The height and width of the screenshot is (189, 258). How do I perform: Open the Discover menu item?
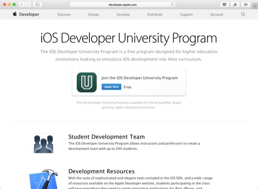click(64, 14)
